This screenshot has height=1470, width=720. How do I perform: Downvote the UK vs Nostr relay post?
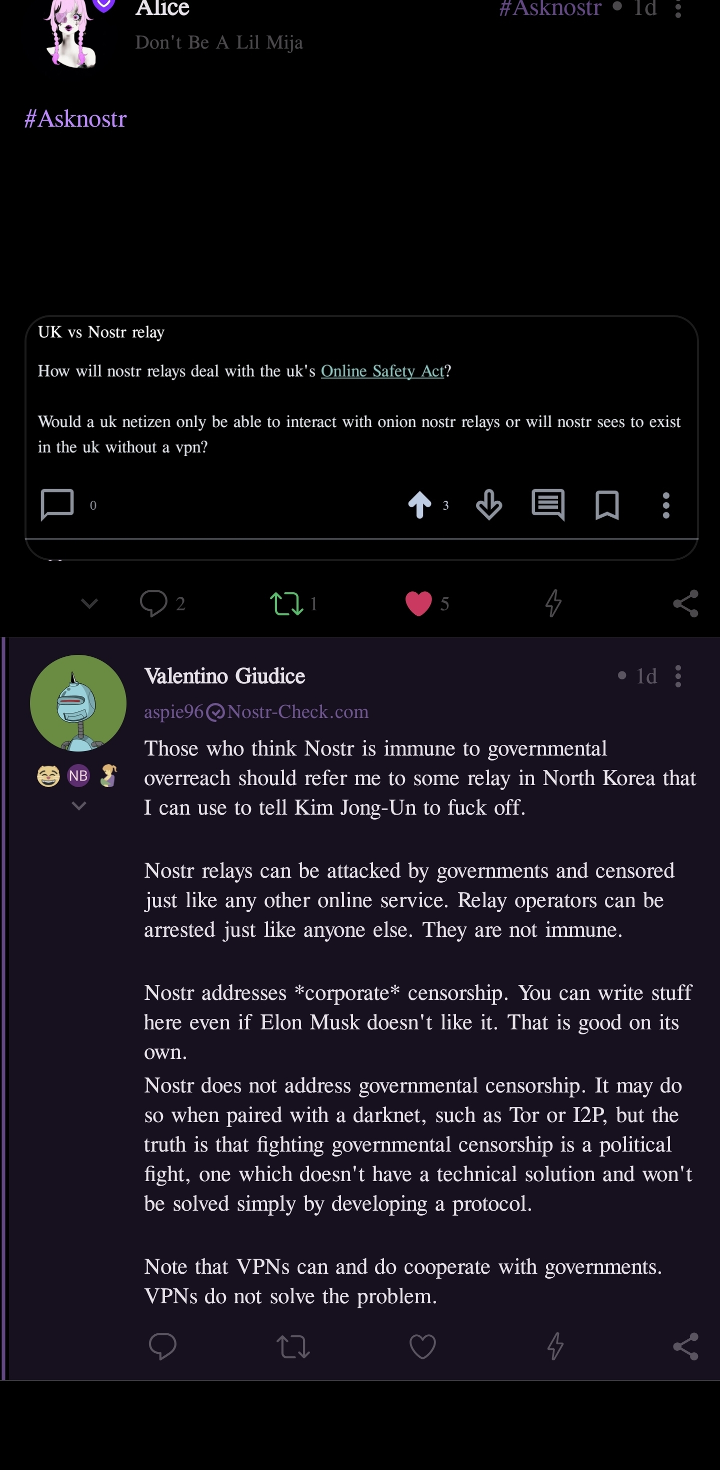tap(489, 505)
